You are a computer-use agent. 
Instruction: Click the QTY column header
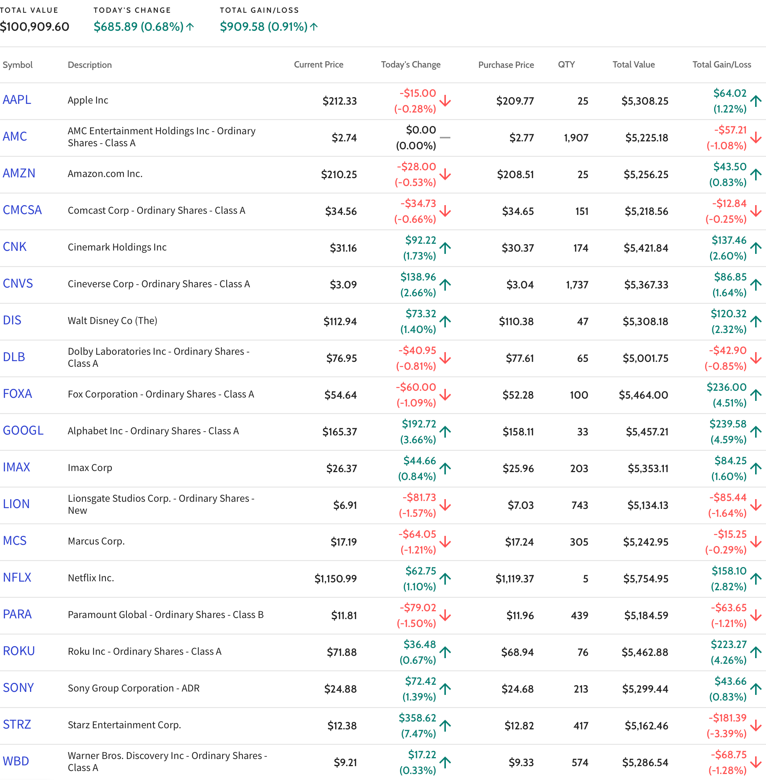pyautogui.click(x=566, y=65)
